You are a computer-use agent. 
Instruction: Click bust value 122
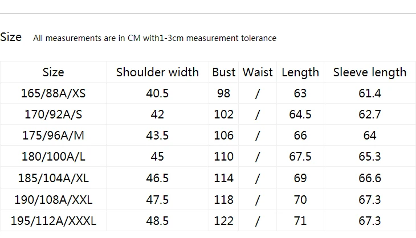coord(223,221)
